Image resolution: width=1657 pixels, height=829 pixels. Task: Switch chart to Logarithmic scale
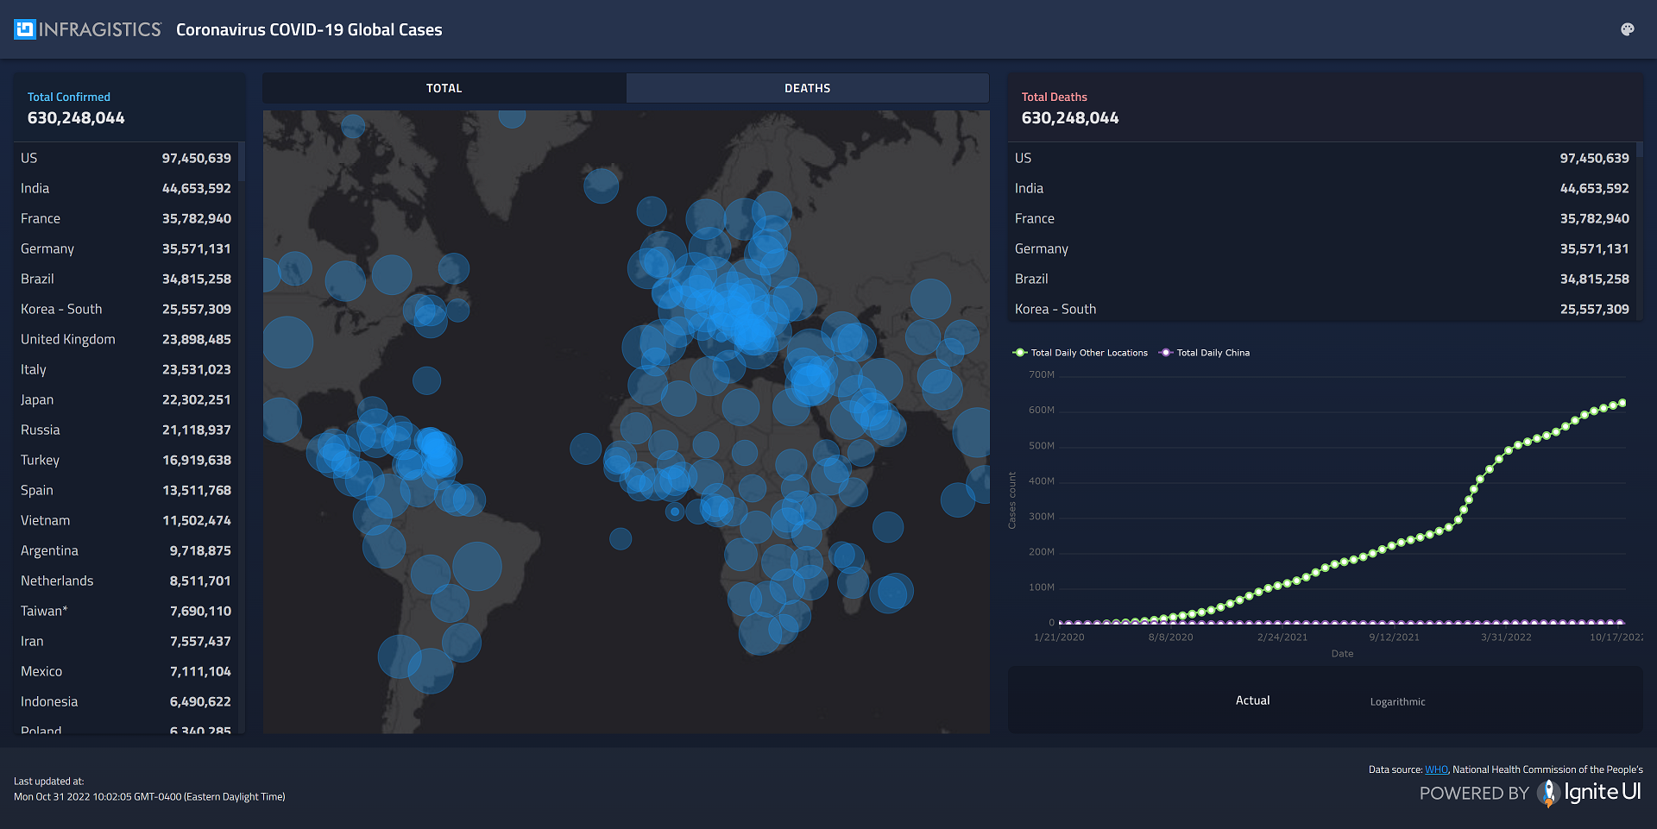1397,701
